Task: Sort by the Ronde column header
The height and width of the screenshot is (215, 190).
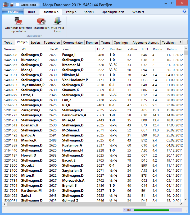Action: (x=158, y=49)
